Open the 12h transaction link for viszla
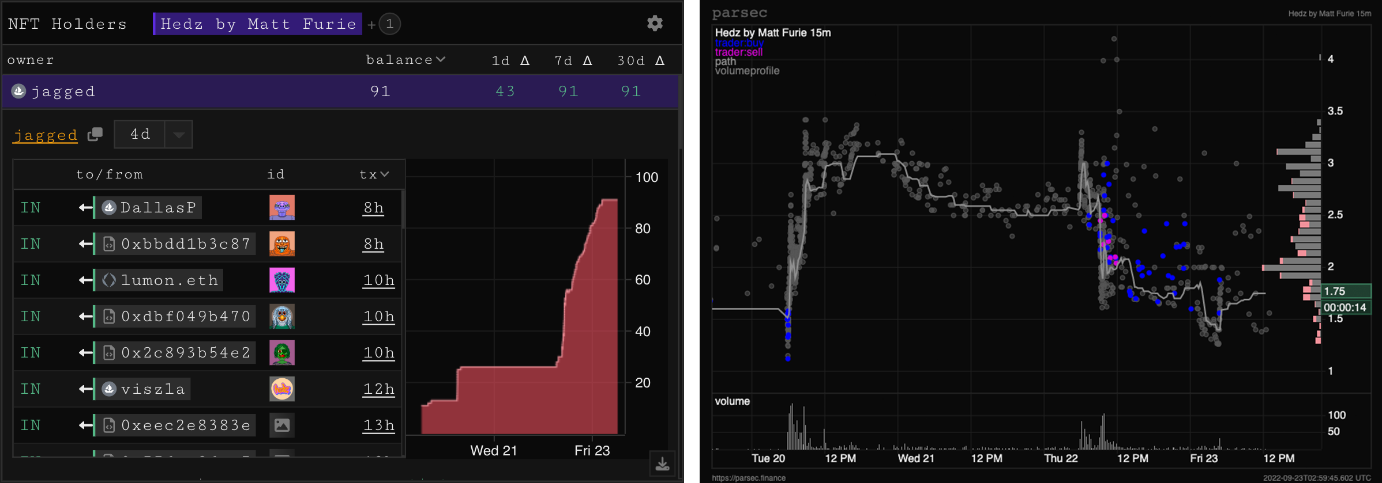The height and width of the screenshot is (483, 1382). (378, 389)
